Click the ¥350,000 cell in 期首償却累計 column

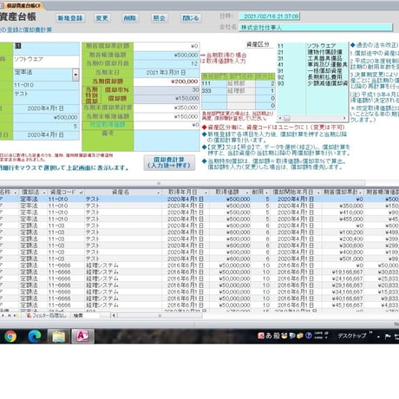[x=343, y=206]
